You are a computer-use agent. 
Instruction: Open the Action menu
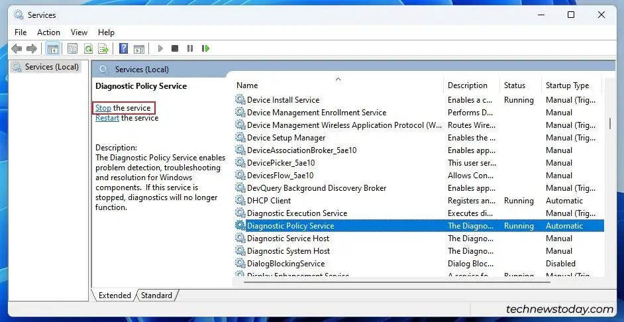click(48, 32)
